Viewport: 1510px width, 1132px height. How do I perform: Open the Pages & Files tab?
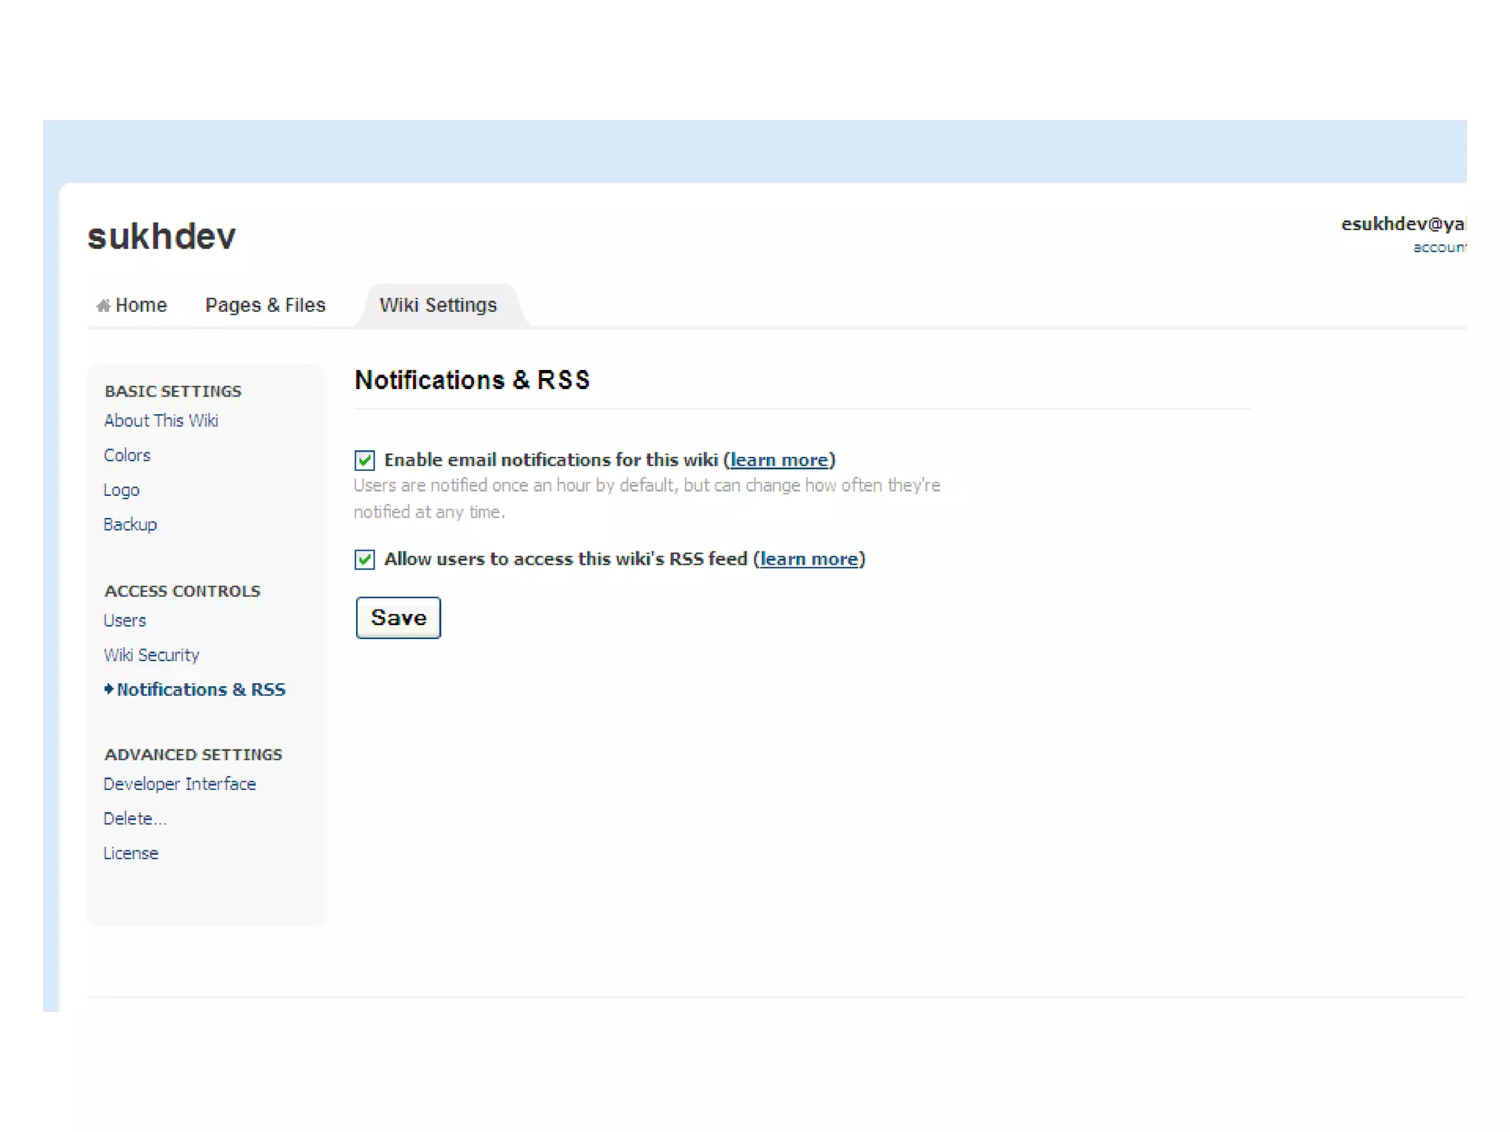pos(265,305)
